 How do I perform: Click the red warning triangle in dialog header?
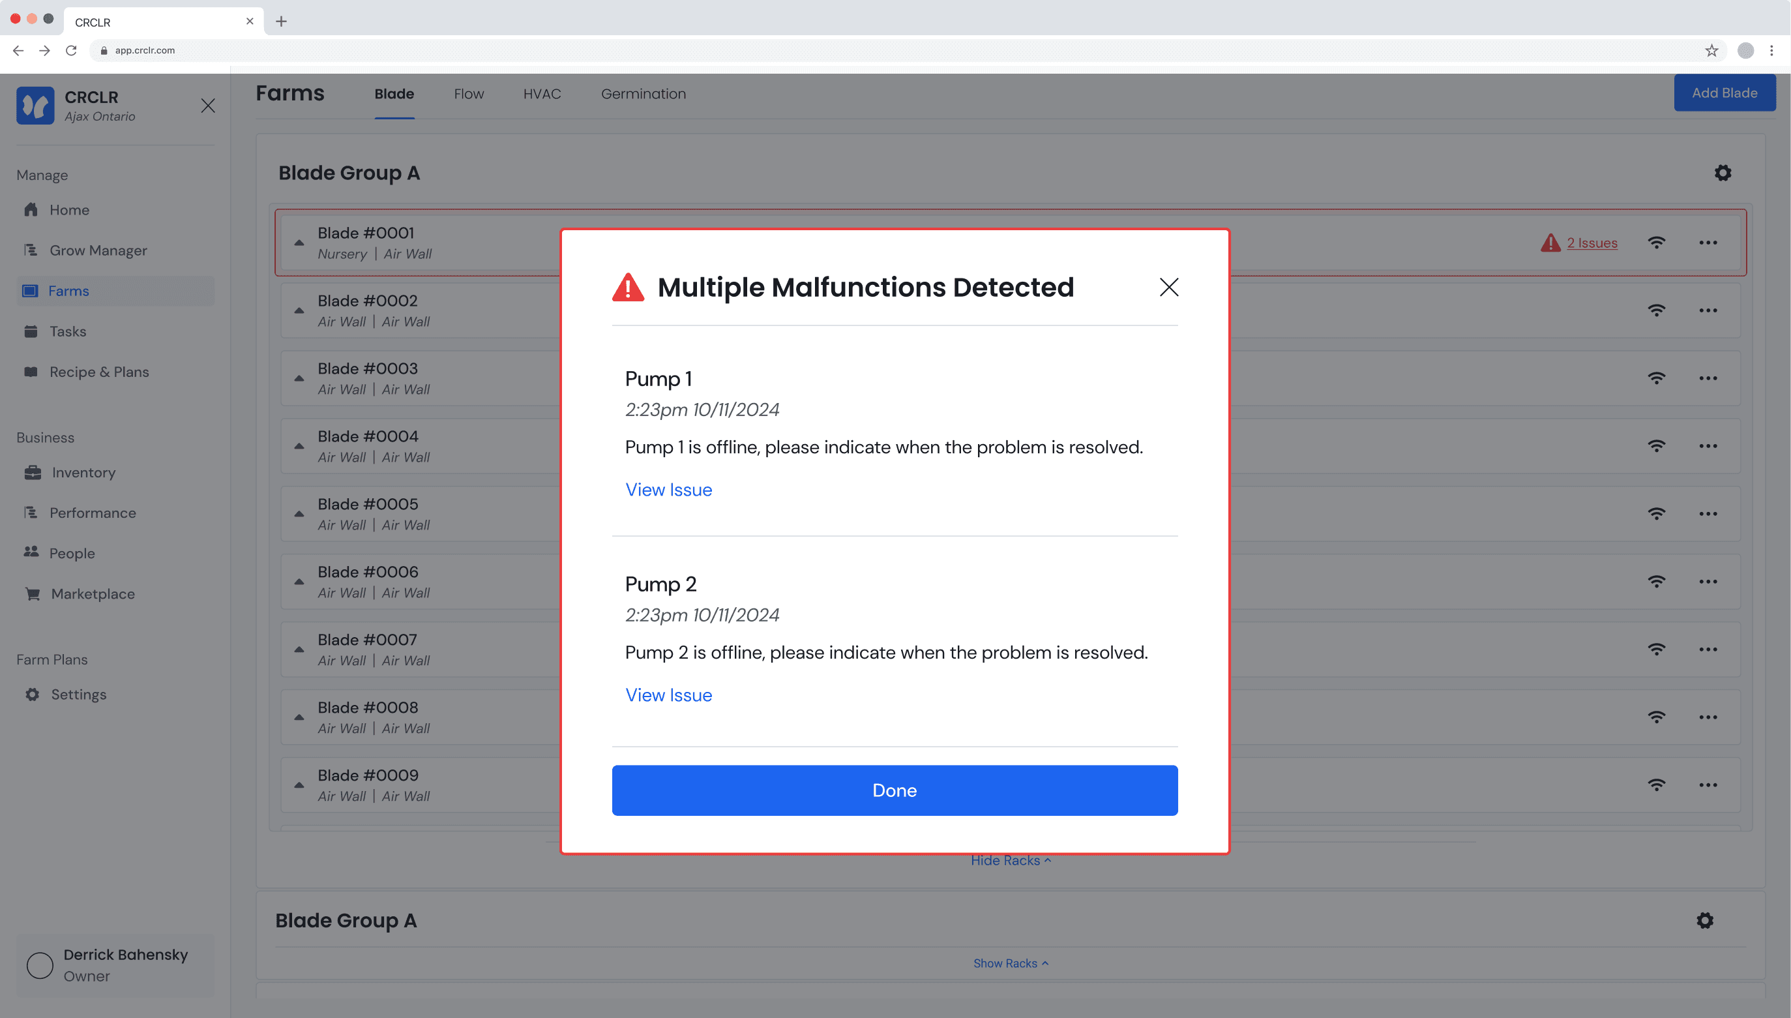[x=627, y=288]
